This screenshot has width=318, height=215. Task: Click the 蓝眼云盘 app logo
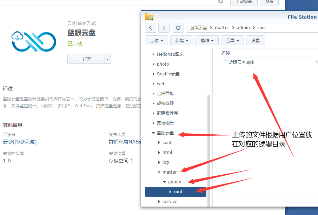[x=33, y=41]
